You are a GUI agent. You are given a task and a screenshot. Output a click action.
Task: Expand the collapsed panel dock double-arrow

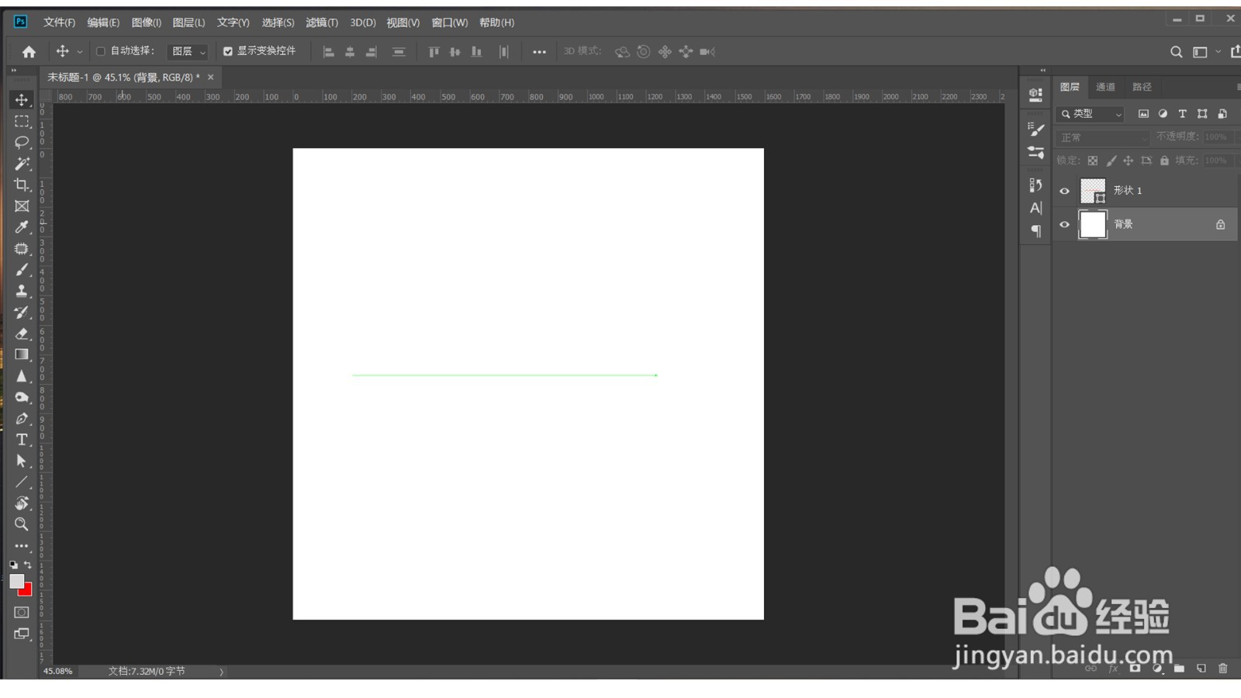click(1042, 71)
